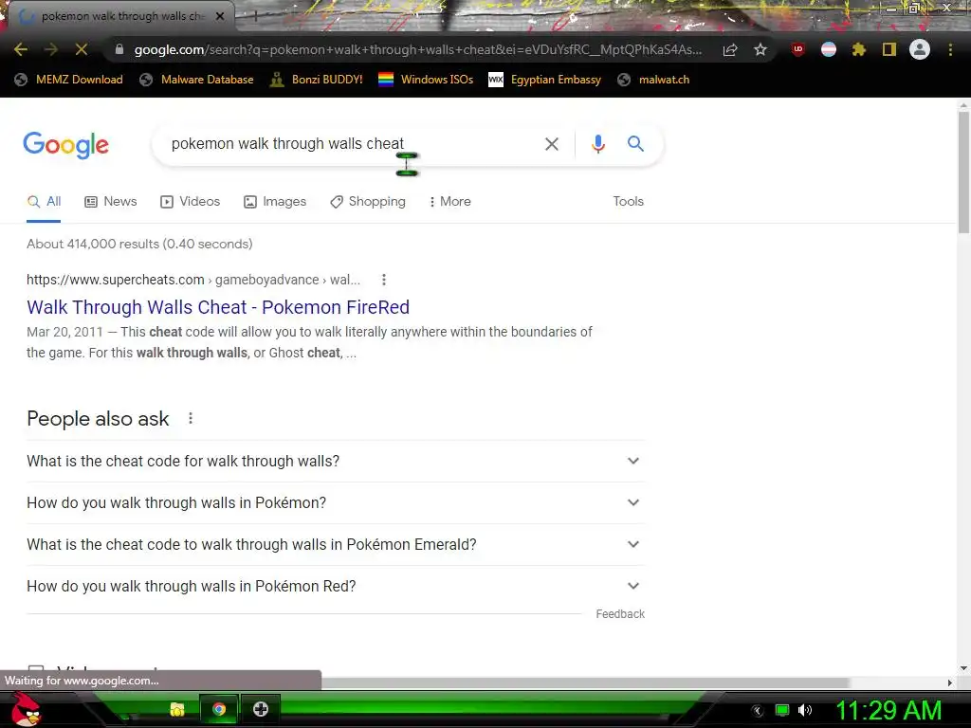
Task: Open the MEMZ Download bookmark
Action: [68, 80]
